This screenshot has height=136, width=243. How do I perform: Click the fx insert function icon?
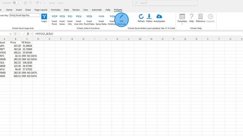pyautogui.click(x=28, y=34)
